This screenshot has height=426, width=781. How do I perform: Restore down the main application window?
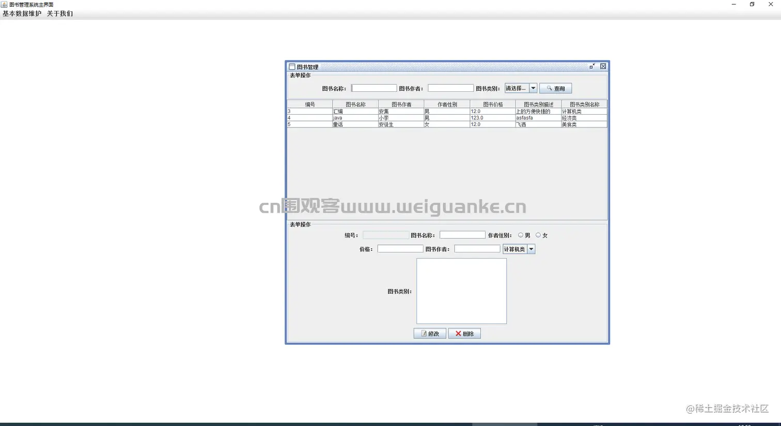pos(752,4)
